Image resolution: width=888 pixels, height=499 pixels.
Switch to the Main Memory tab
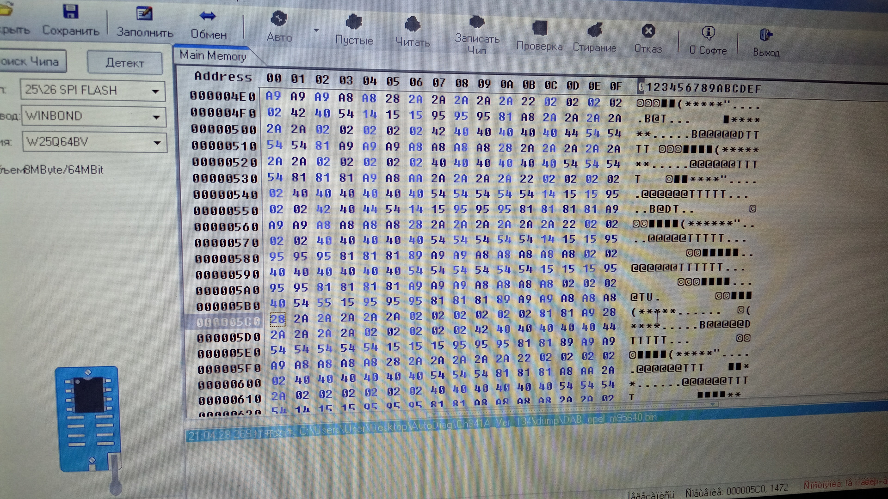point(213,56)
